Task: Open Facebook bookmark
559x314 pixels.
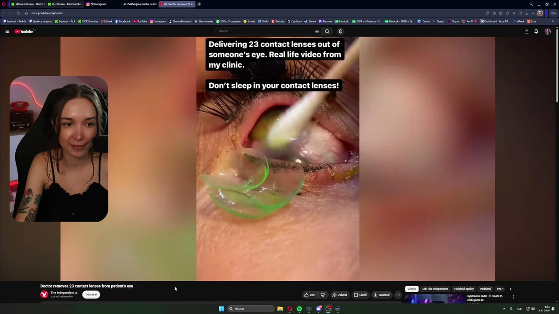Action: tap(123, 21)
